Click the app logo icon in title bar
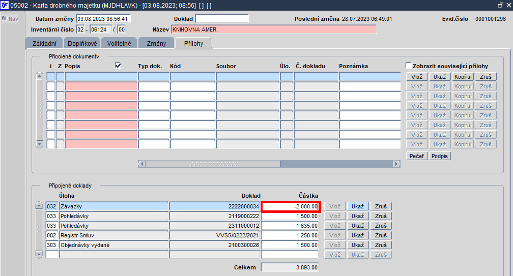The image size is (513, 276). (x=5, y=5)
